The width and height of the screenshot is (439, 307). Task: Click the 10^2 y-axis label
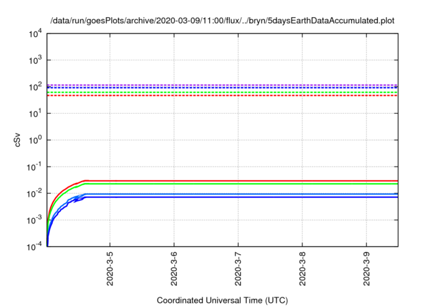tap(35, 86)
